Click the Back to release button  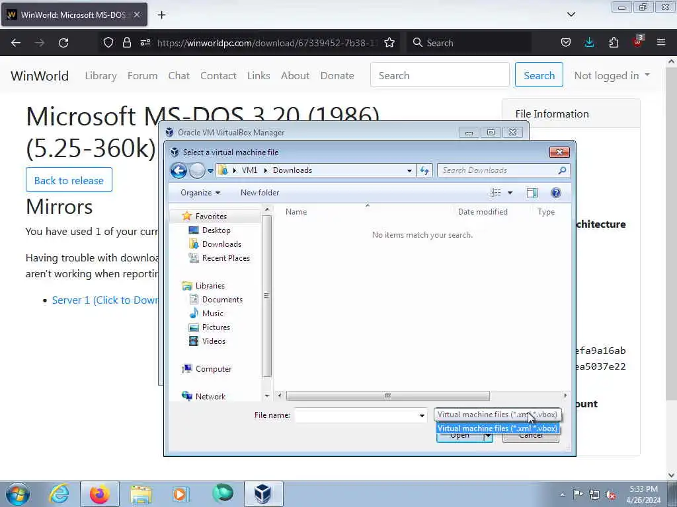[x=69, y=180]
